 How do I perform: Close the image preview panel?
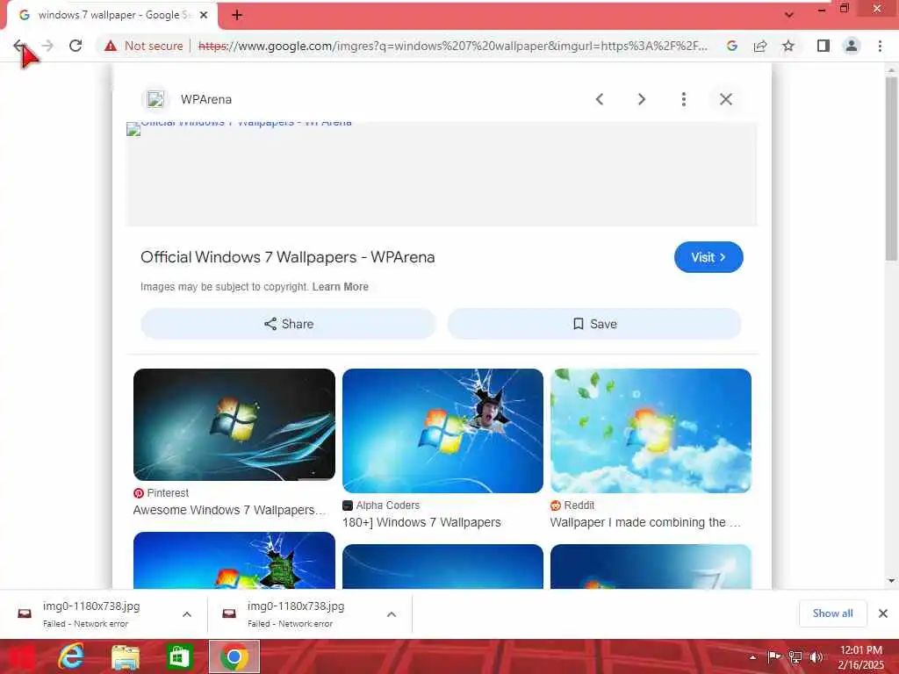pyautogui.click(x=726, y=99)
